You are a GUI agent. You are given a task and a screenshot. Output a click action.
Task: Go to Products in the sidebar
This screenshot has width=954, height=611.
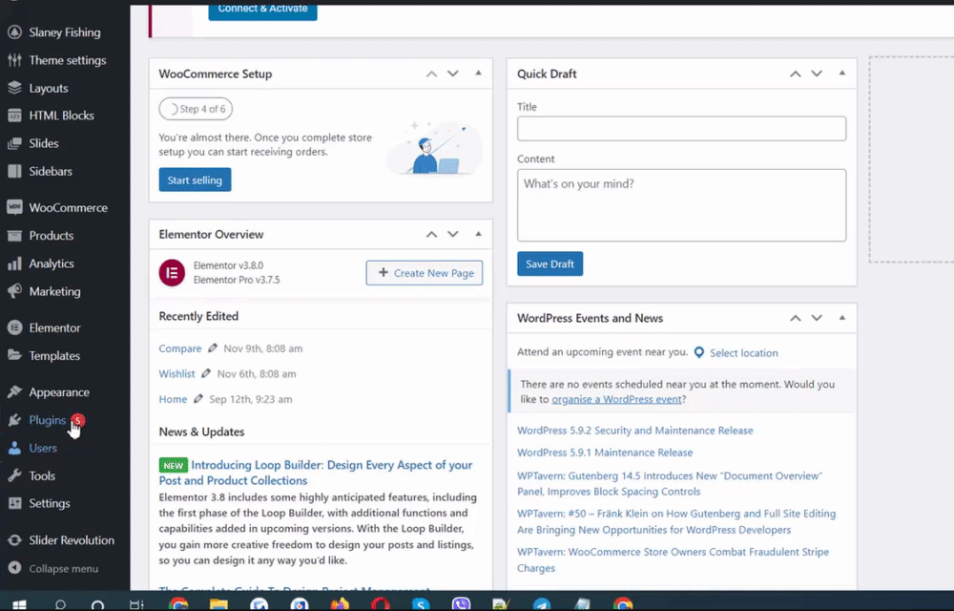tap(52, 236)
